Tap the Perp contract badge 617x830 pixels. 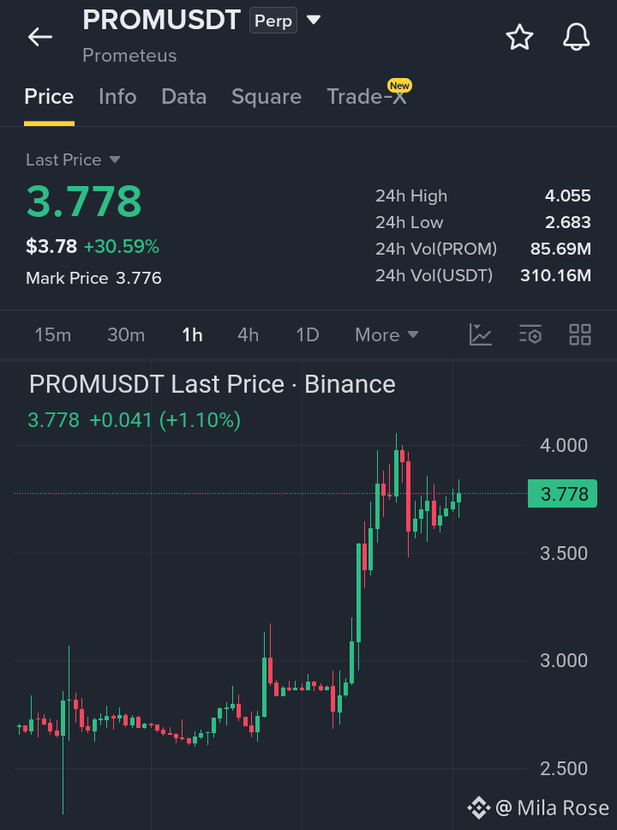point(273,21)
